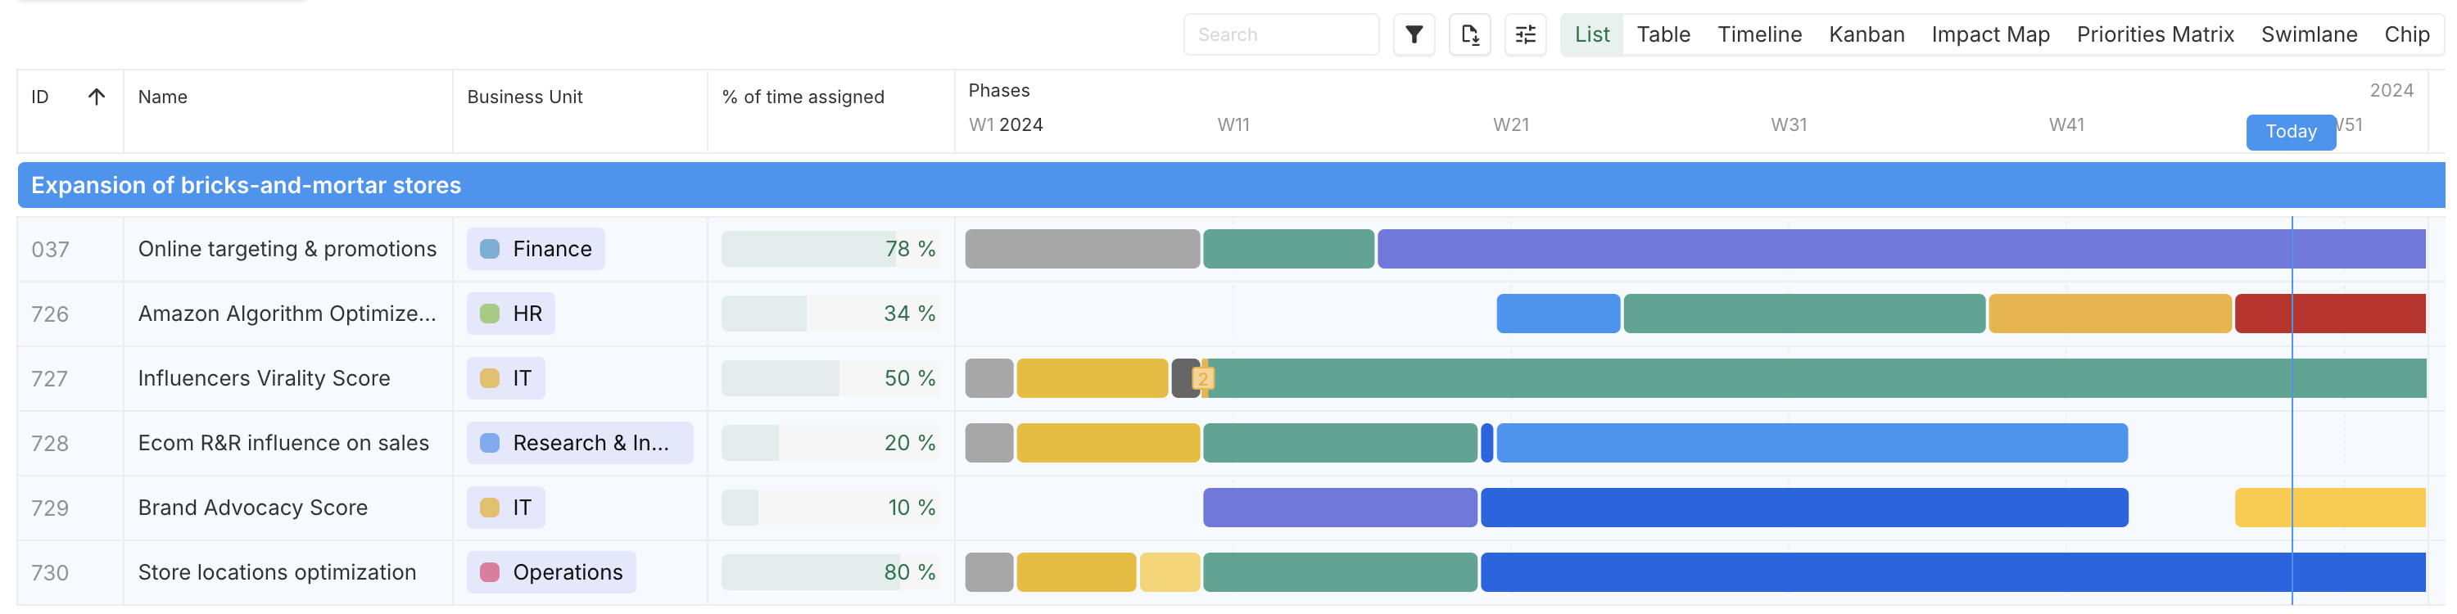Switch to Priorities Matrix view
The width and height of the screenshot is (2457, 614).
point(2155,35)
